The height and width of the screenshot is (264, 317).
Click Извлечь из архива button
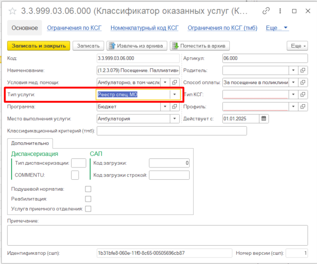click(x=137, y=46)
